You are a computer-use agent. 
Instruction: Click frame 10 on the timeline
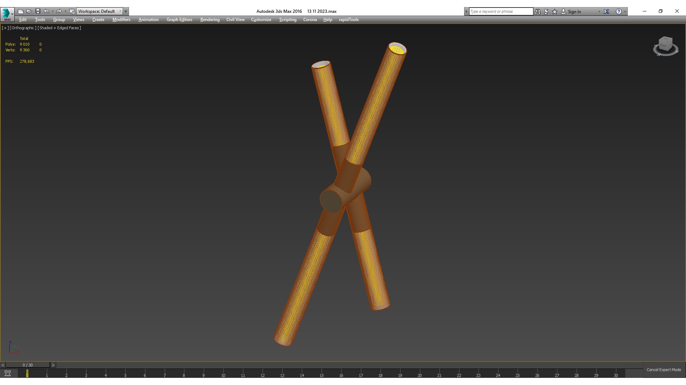(x=223, y=375)
